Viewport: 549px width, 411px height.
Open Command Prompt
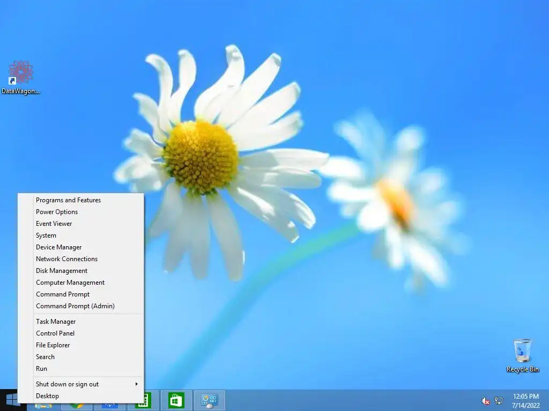(x=80, y=294)
